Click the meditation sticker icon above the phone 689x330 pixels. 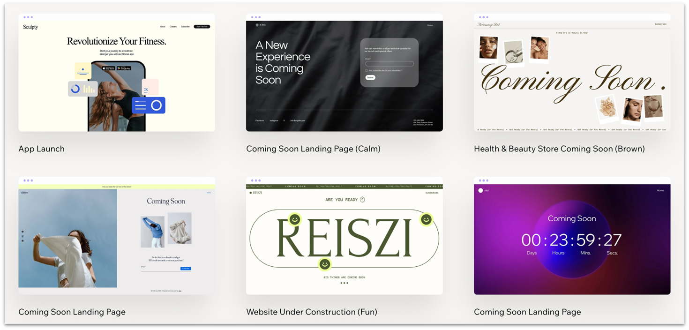pos(82,71)
